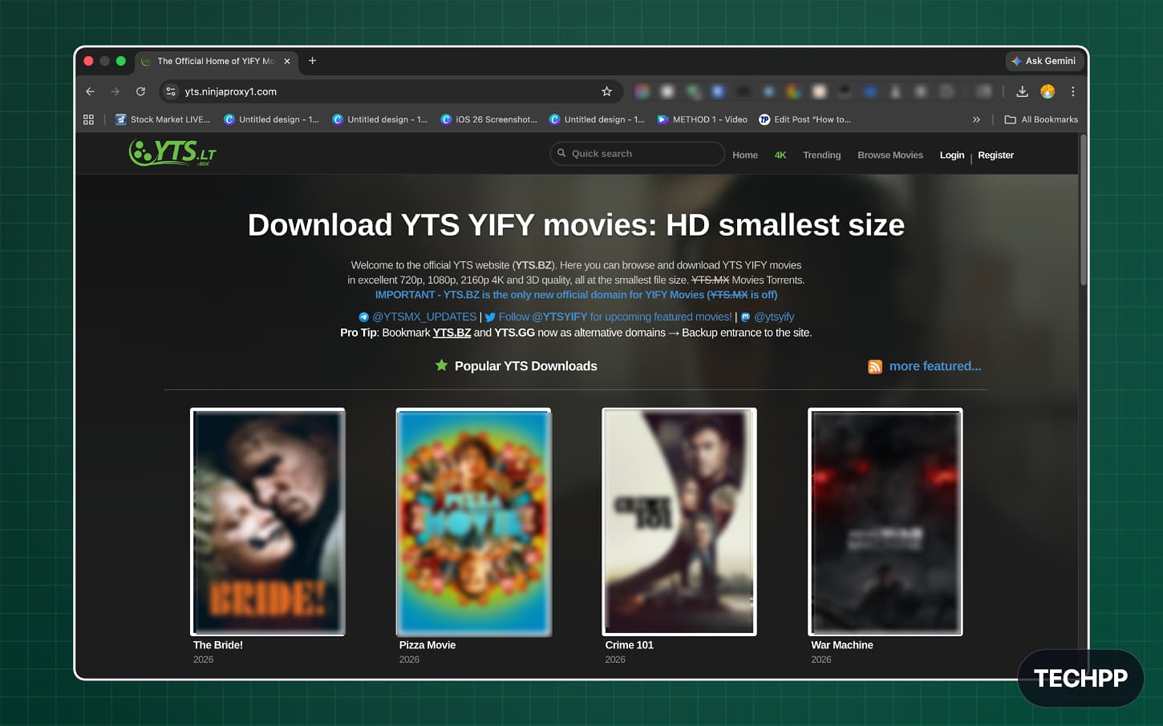This screenshot has height=726, width=1163.
Task: Select The Official Home of YIFY tab
Action: (216, 61)
